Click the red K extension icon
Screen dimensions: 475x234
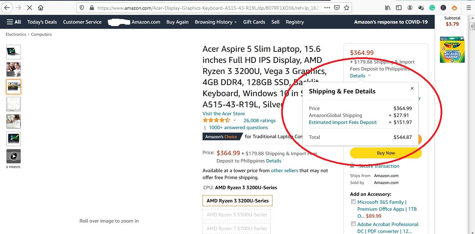[x=443, y=8]
